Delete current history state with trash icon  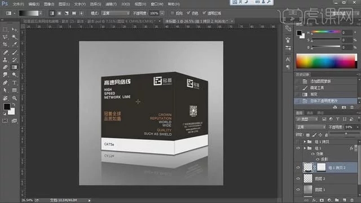coord(352,107)
